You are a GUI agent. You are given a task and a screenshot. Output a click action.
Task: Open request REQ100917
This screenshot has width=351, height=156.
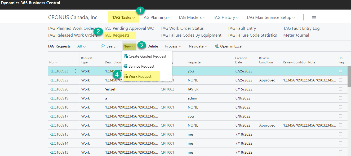coord(59,116)
